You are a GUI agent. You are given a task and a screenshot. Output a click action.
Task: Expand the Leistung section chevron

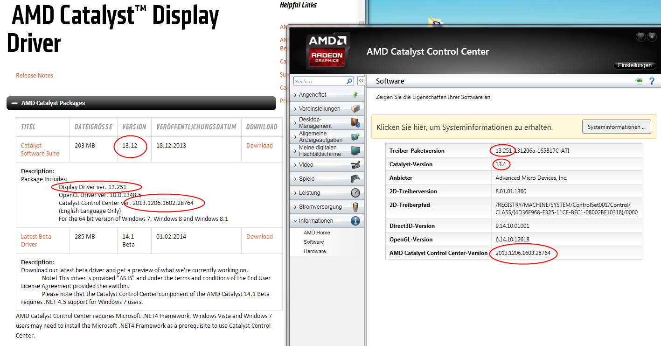(x=296, y=193)
